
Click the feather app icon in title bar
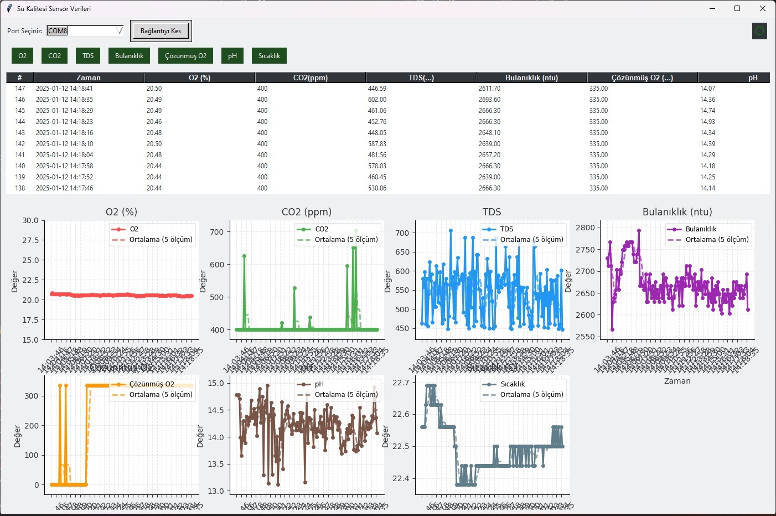coord(9,8)
